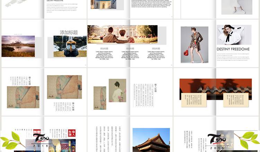Screen dimensions: 260x152
Task: Select the woman in white blouse photo
Action: [x=234, y=35]
